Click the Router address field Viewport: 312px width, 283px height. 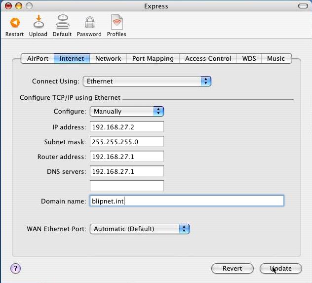[x=127, y=157]
